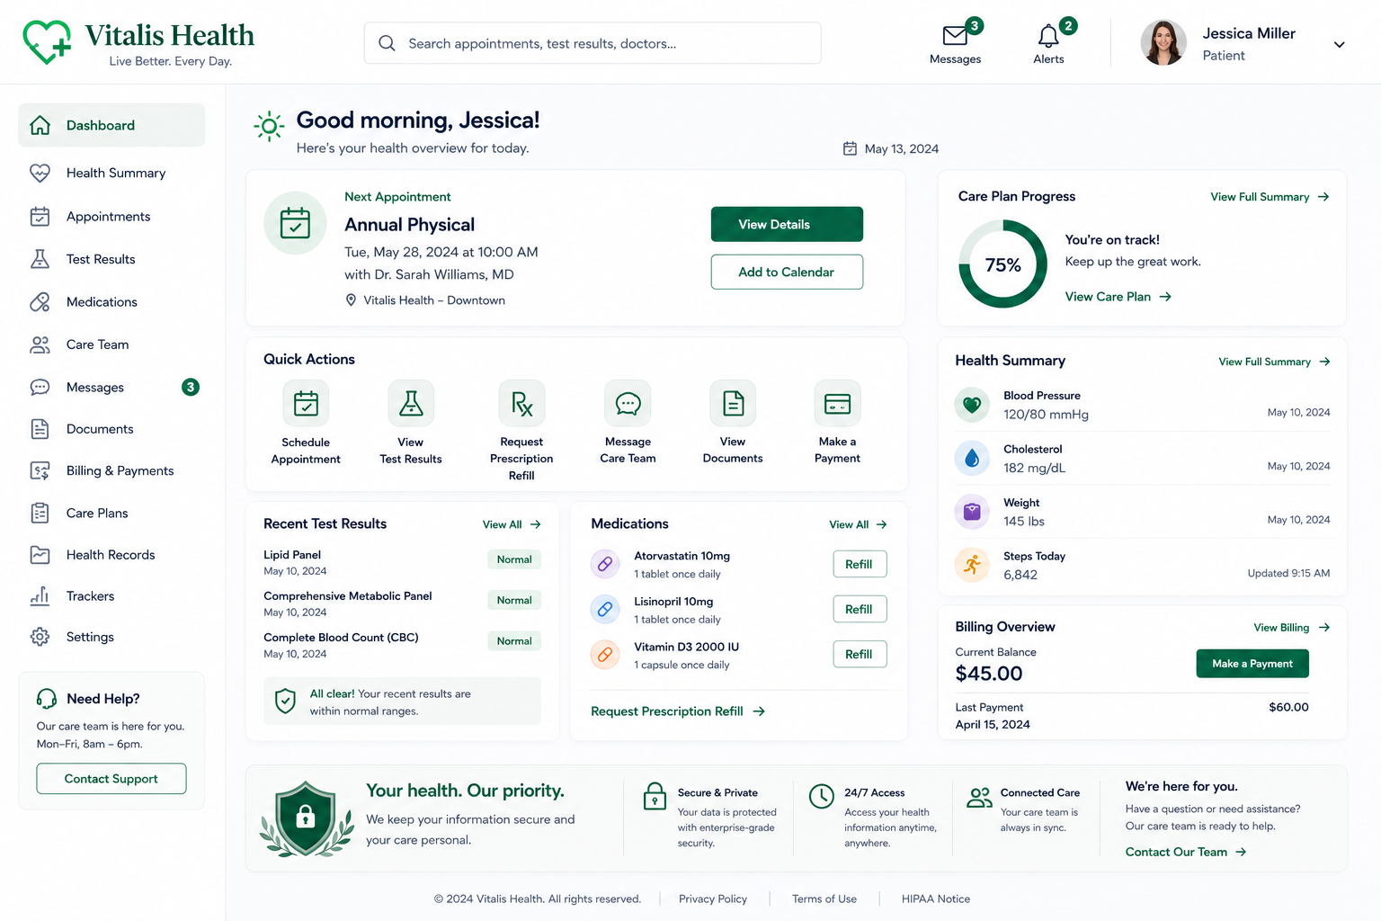Viewport: 1381px width, 921px height.
Task: Click the Request Prescription Refill Rx icon
Action: click(x=522, y=403)
